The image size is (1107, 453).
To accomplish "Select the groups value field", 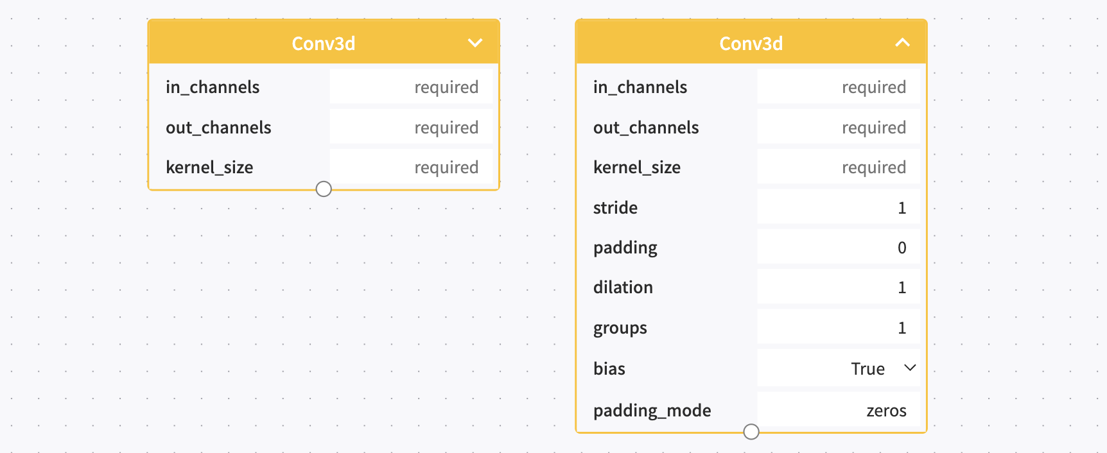I will (839, 327).
